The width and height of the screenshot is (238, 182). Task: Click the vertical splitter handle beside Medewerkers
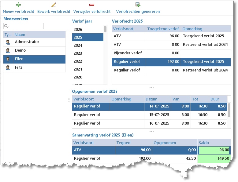click(69, 100)
